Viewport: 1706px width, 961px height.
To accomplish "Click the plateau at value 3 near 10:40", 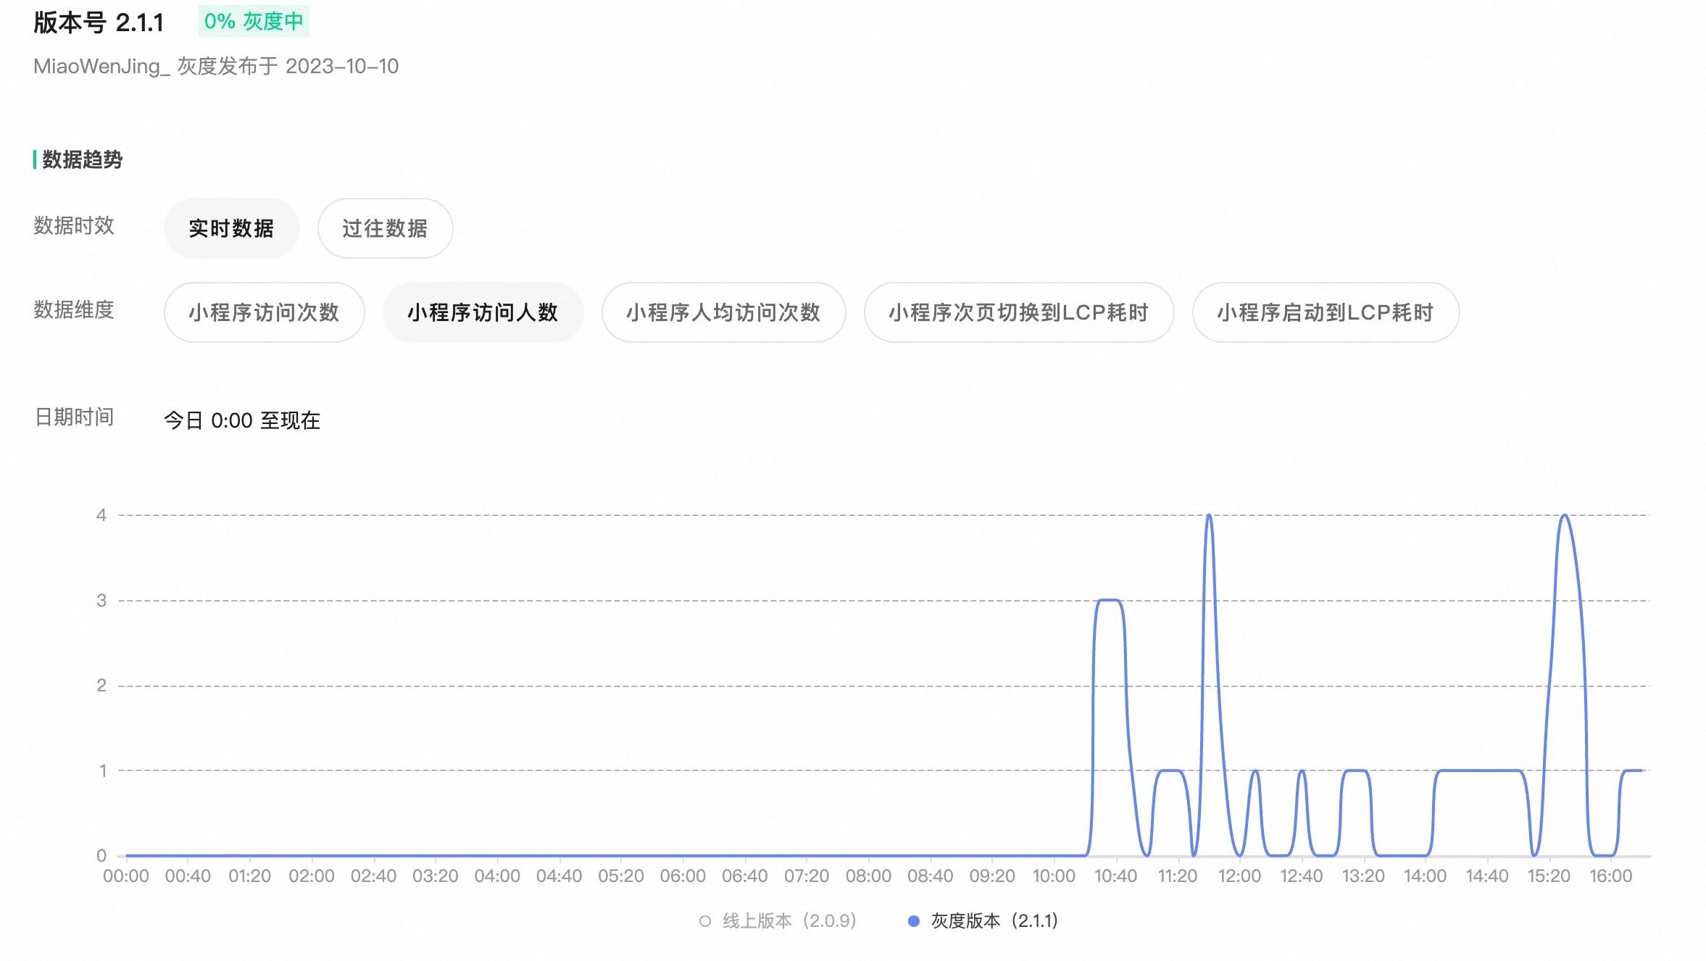I will pos(1109,600).
